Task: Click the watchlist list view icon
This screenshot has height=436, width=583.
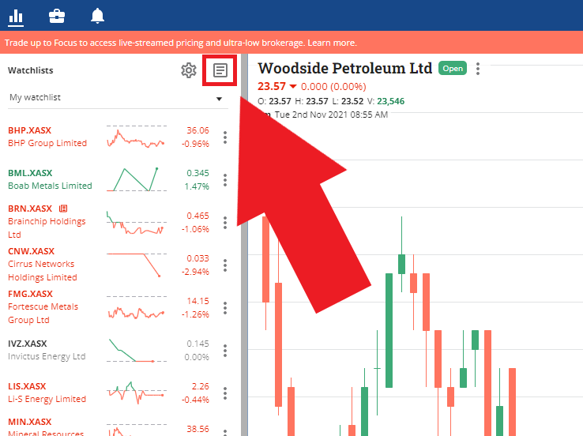Action: coord(220,70)
